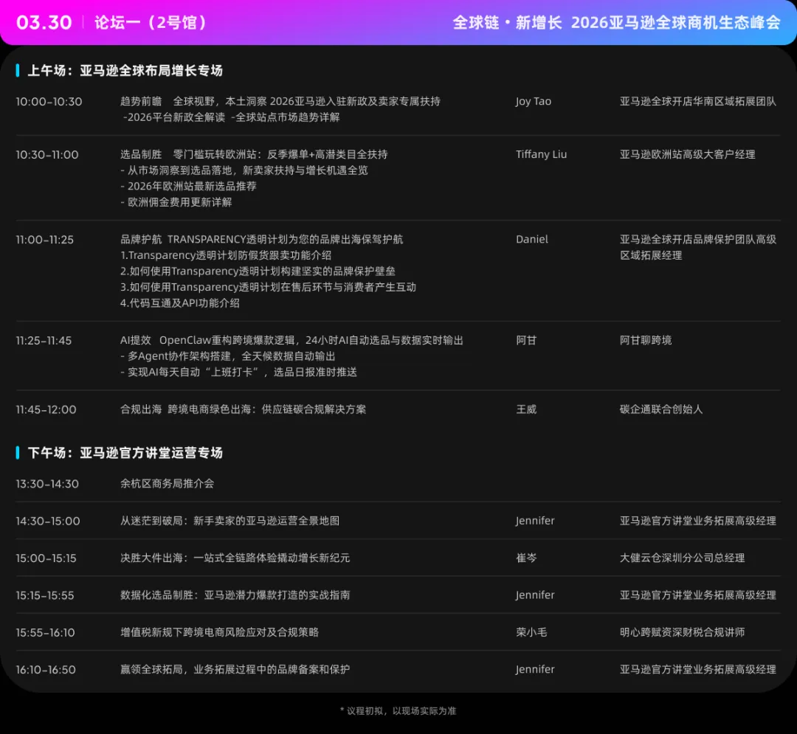Screen dimensions: 797x734
Task: Click the 2026年欧洲站最新选品推荐 bullet
Action: coord(189,187)
